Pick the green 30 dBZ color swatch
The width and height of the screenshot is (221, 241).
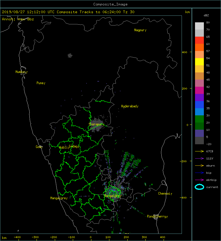pos(199,119)
